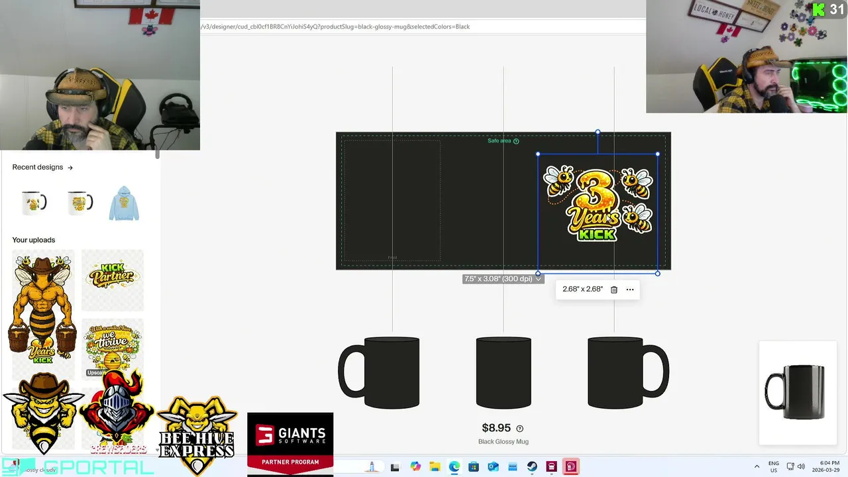The width and height of the screenshot is (848, 477).
Task: Click the Your uploads heading
Action: pos(33,240)
